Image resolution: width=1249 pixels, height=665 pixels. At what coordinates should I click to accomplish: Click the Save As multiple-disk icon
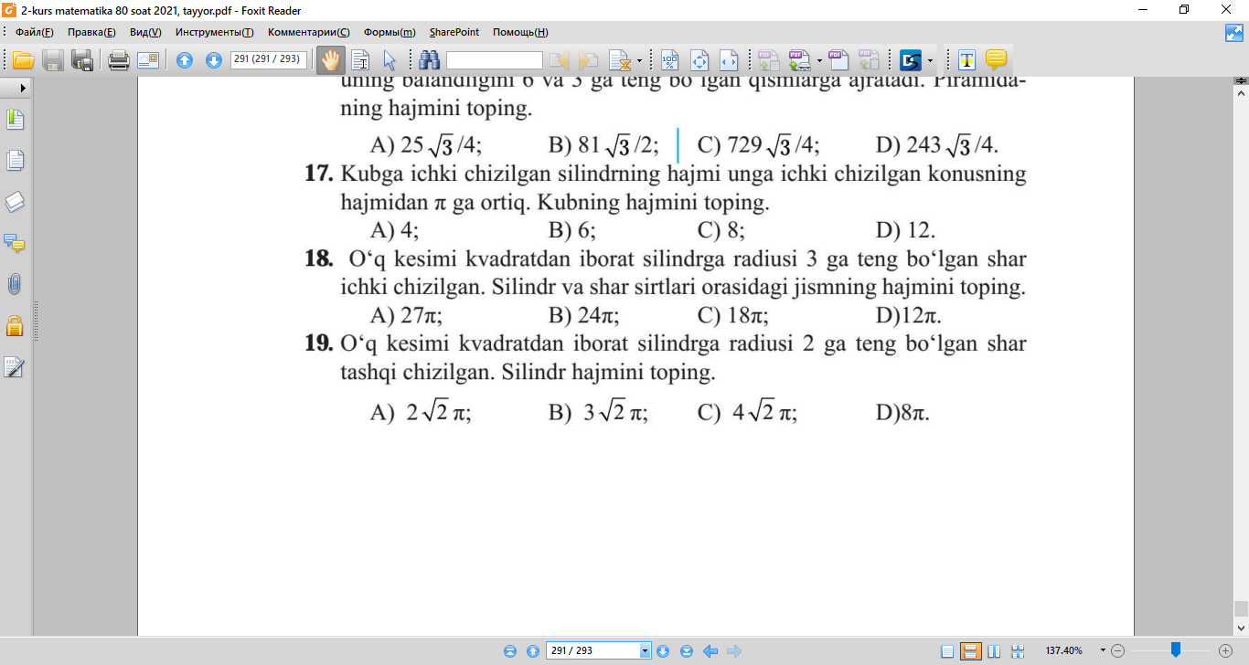point(82,60)
